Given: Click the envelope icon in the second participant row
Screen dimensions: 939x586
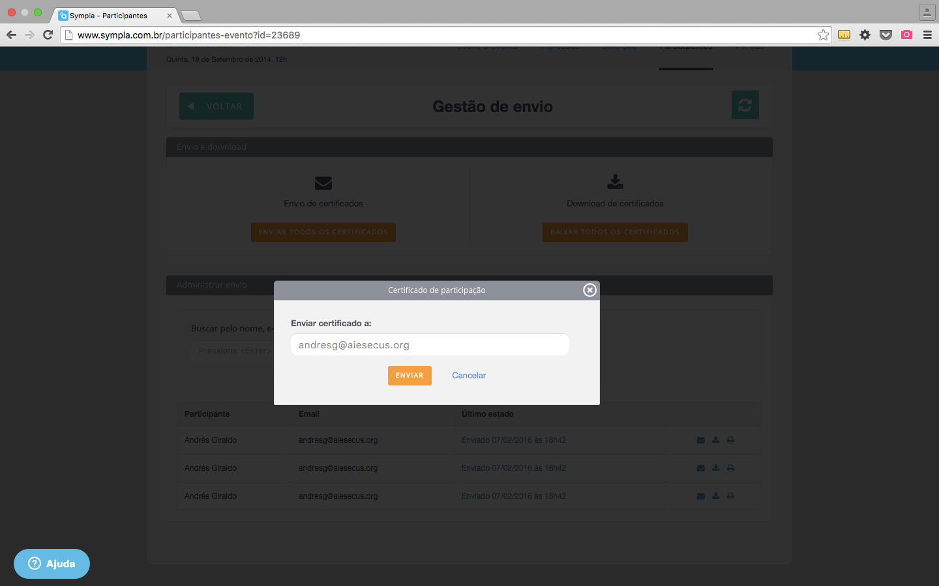Looking at the screenshot, I should click(x=701, y=468).
